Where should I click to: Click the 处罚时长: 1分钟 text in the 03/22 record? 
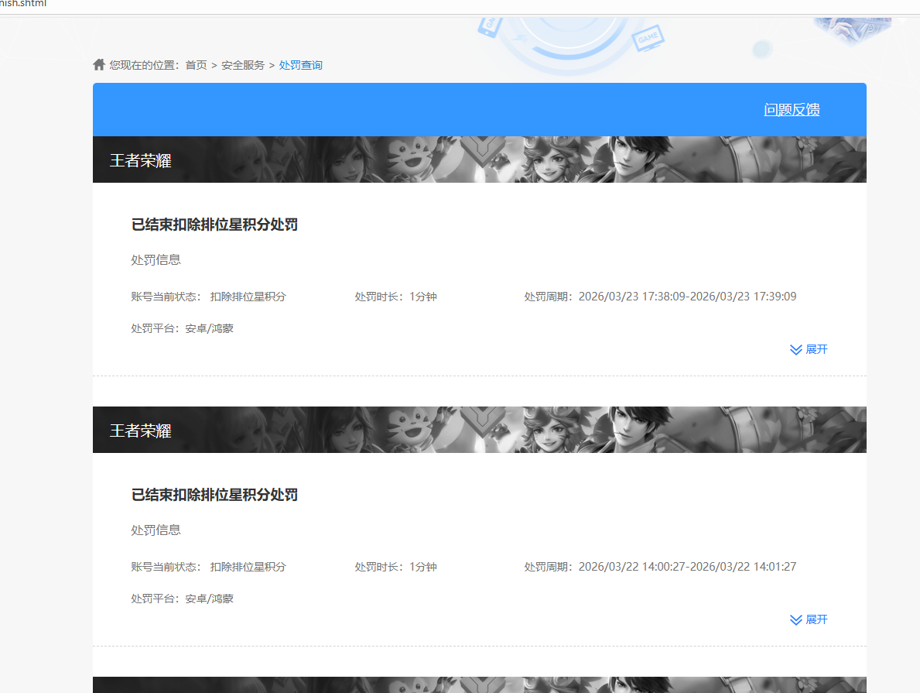tap(395, 567)
